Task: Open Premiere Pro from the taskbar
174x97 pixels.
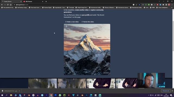Action: pos(46,95)
